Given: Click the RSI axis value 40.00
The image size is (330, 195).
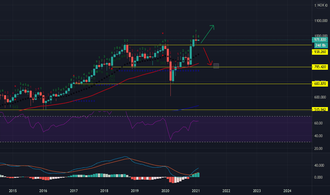Looking at the screenshot, I should [x=318, y=136].
